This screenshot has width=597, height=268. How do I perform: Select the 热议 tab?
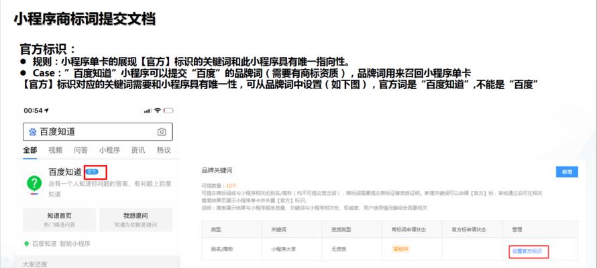pyautogui.click(x=164, y=150)
